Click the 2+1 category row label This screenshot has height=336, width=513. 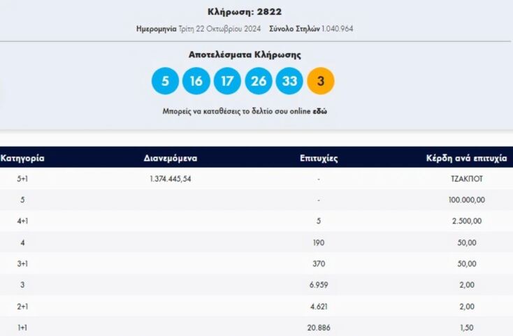pyautogui.click(x=23, y=306)
